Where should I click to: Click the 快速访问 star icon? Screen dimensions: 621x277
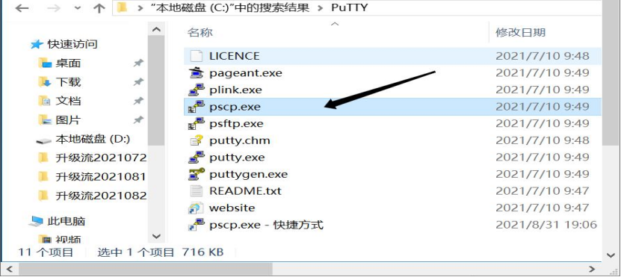[37, 44]
